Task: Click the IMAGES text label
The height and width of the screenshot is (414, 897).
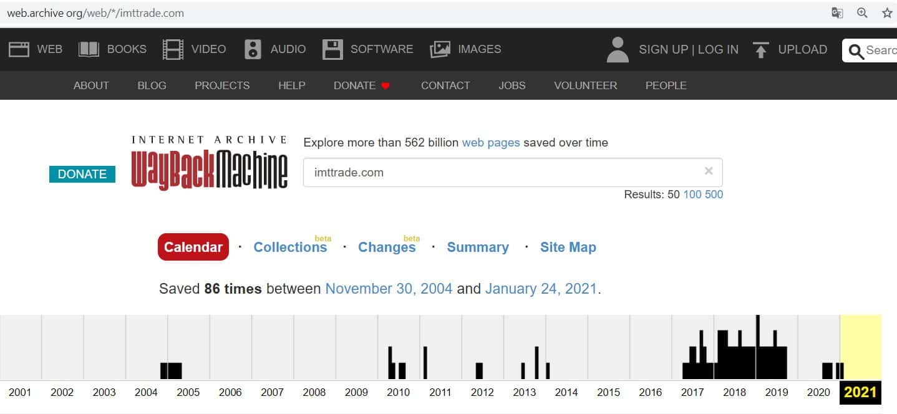Action: tap(480, 49)
